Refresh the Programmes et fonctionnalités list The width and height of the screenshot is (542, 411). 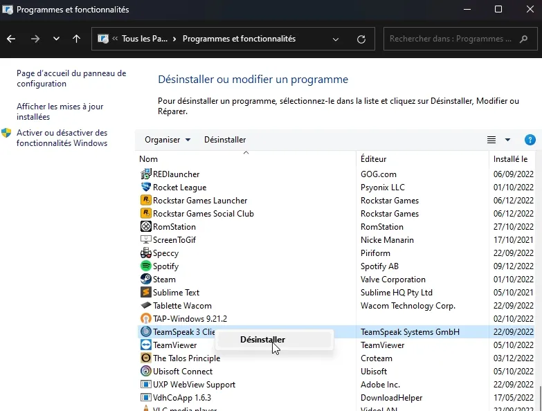[361, 39]
